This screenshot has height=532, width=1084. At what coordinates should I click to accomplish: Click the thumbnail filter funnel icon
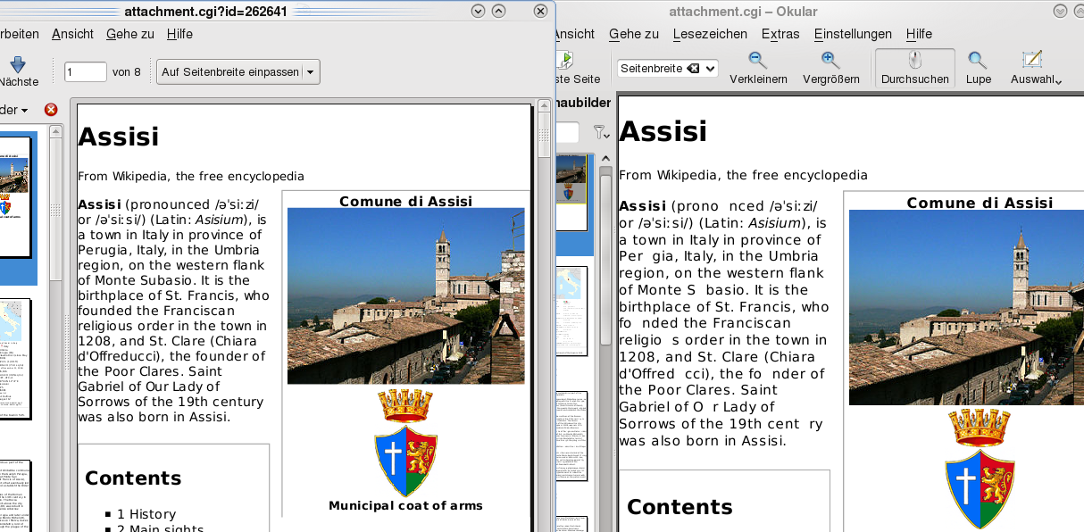point(601,132)
